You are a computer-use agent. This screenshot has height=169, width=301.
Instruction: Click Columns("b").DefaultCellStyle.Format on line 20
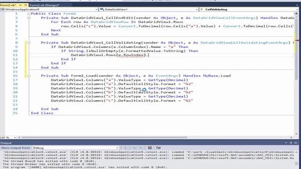click(x=131, y=92)
